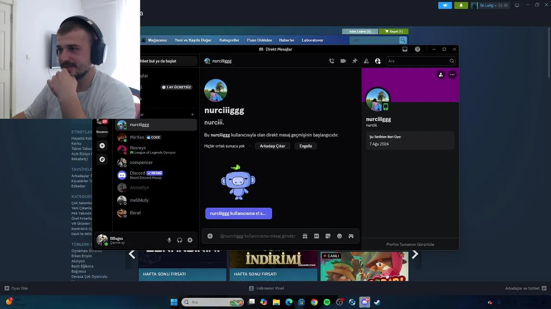Open the gift icon in message bar

305,236
